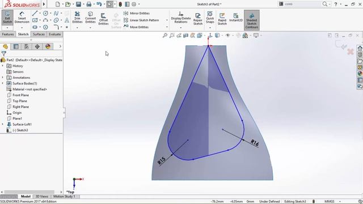This screenshot has width=363, height=204.
Task: Click the Exit Sketch button
Action: click(x=7, y=17)
